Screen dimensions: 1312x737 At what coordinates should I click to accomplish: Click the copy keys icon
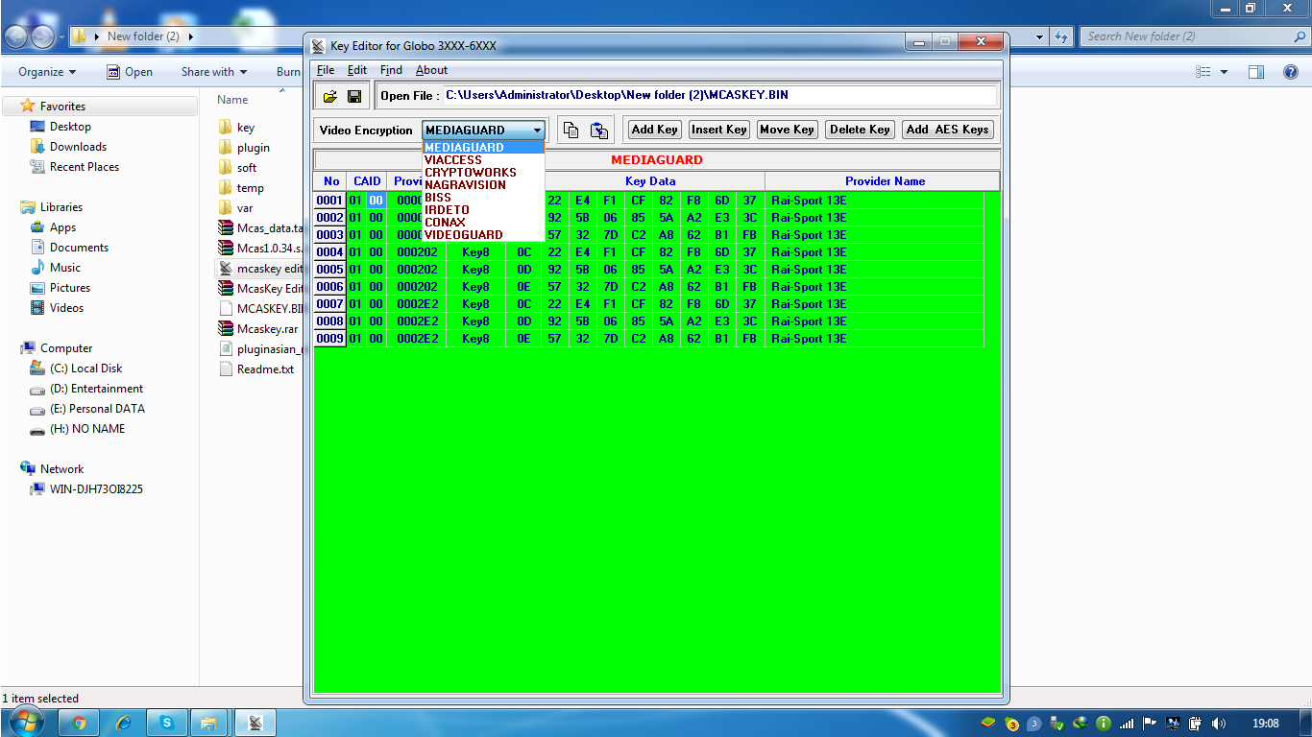coord(571,131)
